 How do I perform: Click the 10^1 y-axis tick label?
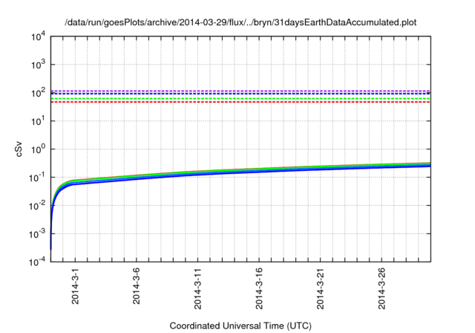pos(38,121)
